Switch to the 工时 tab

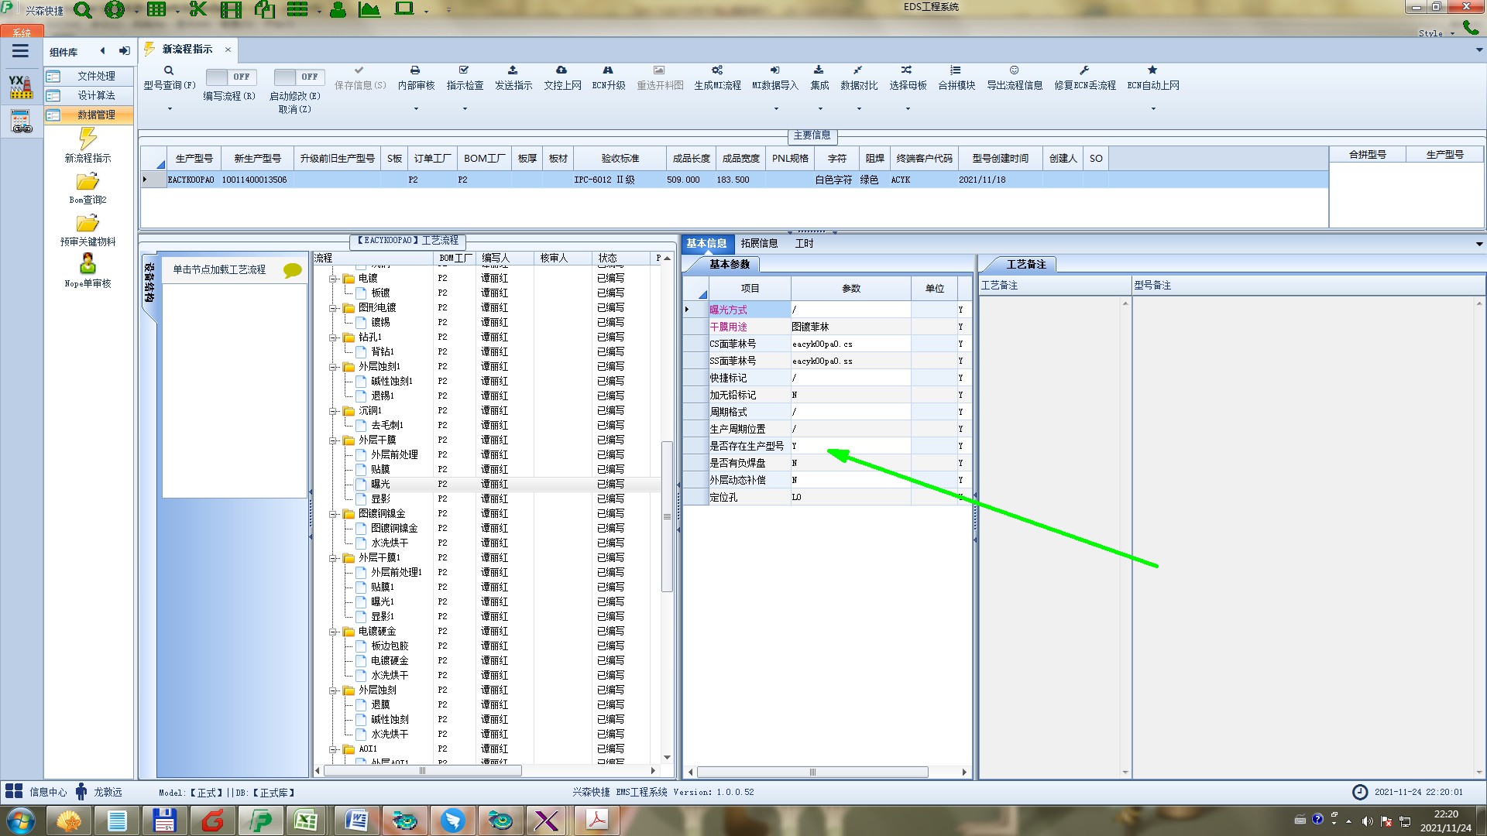(804, 244)
